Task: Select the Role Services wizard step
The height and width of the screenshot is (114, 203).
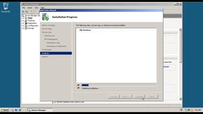Action: pyautogui.click(x=49, y=36)
